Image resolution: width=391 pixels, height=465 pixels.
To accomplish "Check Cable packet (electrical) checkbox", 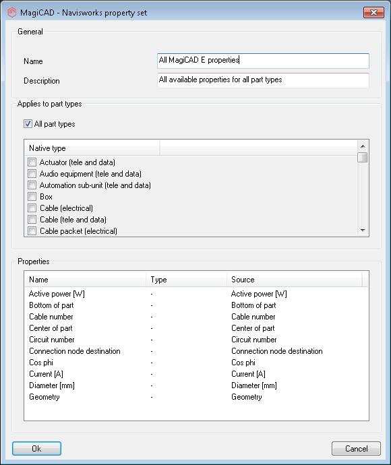I will tap(32, 231).
